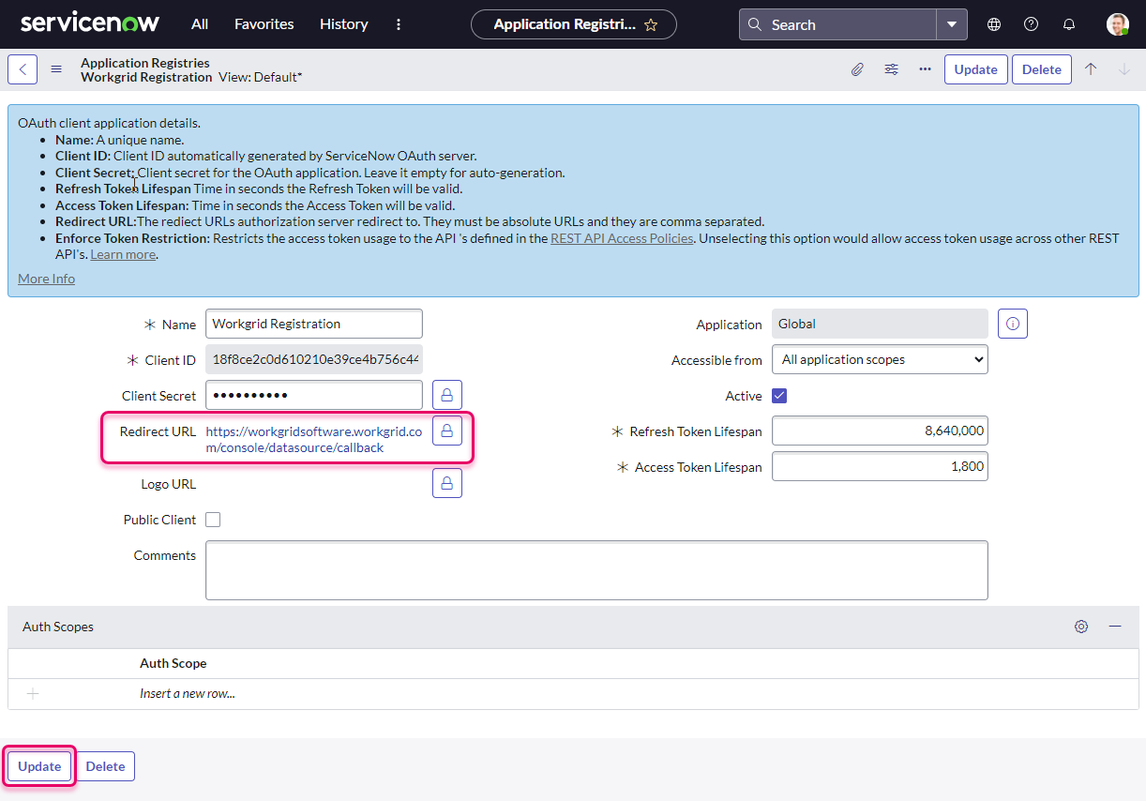
Task: Open the History menu
Action: (x=343, y=23)
